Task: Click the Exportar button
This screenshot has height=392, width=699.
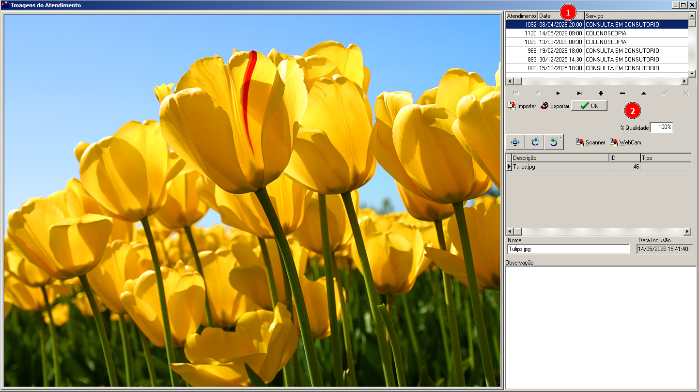Action: tap(555, 106)
